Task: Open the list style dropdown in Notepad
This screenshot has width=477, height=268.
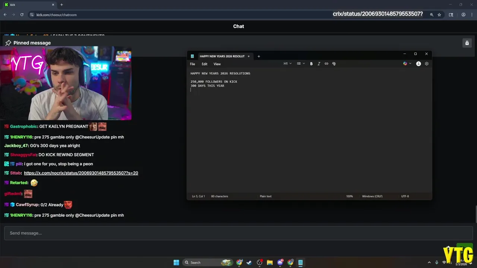Action: [x=301, y=64]
